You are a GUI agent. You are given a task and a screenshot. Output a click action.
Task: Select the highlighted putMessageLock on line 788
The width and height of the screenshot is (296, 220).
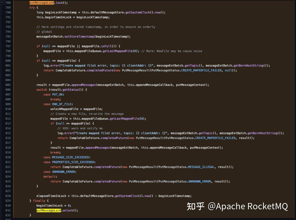click(41, 3)
